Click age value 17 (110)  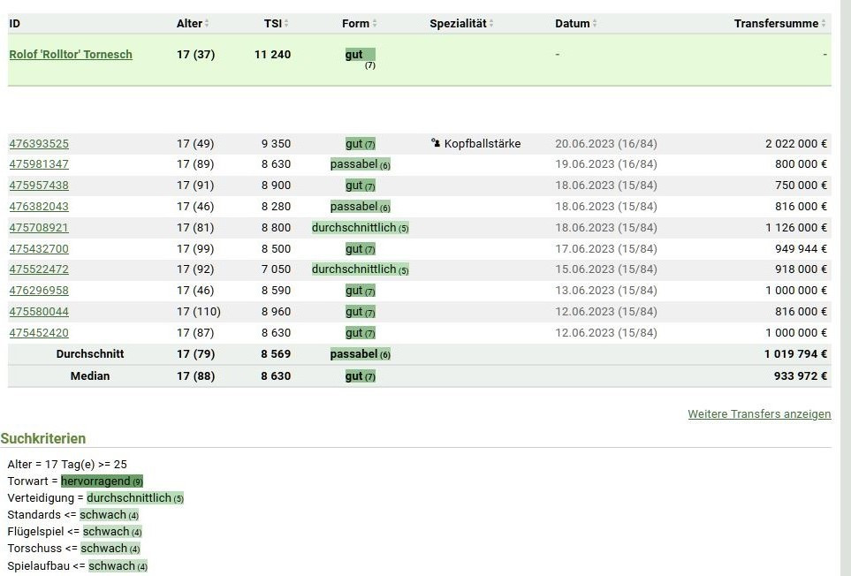[199, 311]
